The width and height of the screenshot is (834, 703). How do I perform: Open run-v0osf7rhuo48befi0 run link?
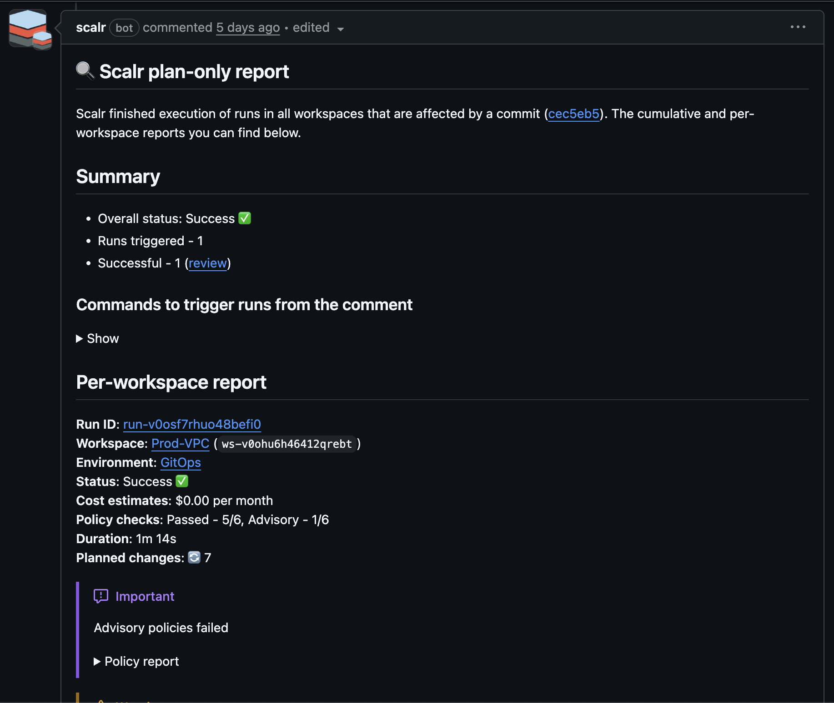point(192,424)
